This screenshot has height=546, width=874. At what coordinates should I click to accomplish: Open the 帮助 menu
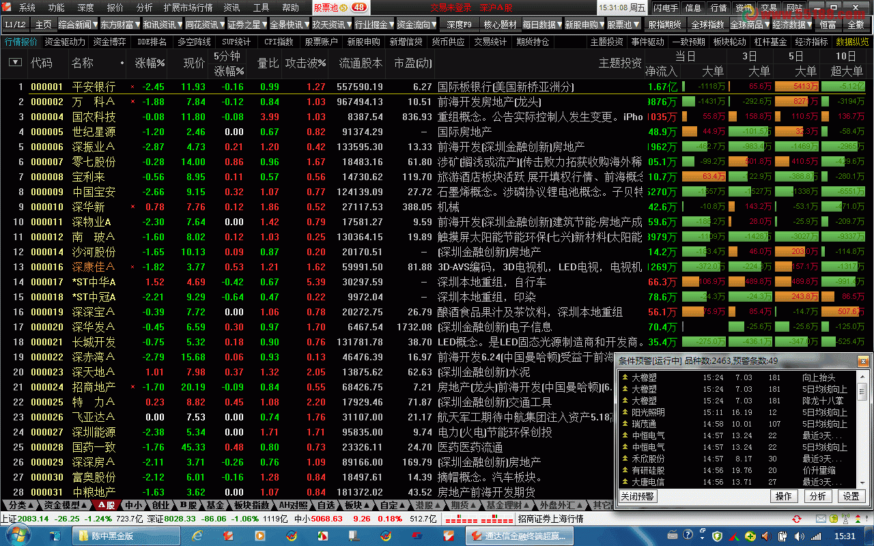click(x=290, y=8)
